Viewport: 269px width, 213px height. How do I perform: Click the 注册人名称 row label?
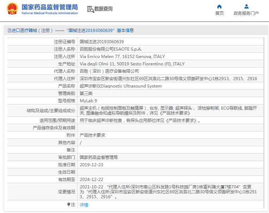(64, 49)
